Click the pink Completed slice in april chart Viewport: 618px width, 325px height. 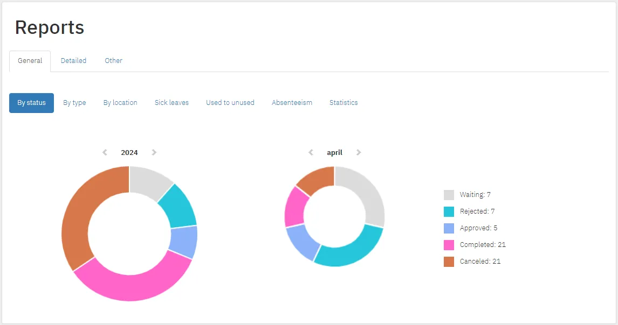(295, 207)
